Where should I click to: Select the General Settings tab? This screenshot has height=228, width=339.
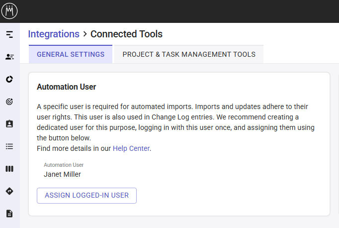point(71,54)
